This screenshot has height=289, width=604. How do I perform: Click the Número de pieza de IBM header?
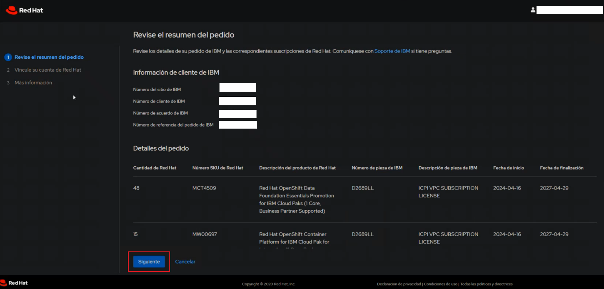tap(377, 168)
